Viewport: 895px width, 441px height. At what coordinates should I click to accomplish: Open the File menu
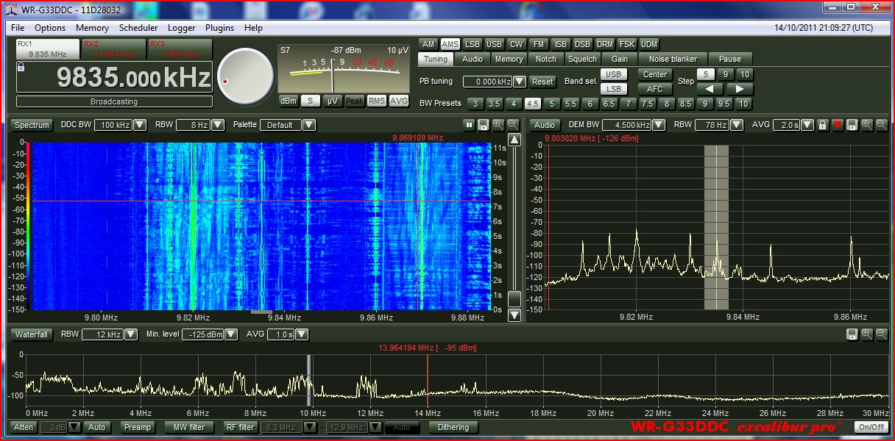click(x=18, y=28)
